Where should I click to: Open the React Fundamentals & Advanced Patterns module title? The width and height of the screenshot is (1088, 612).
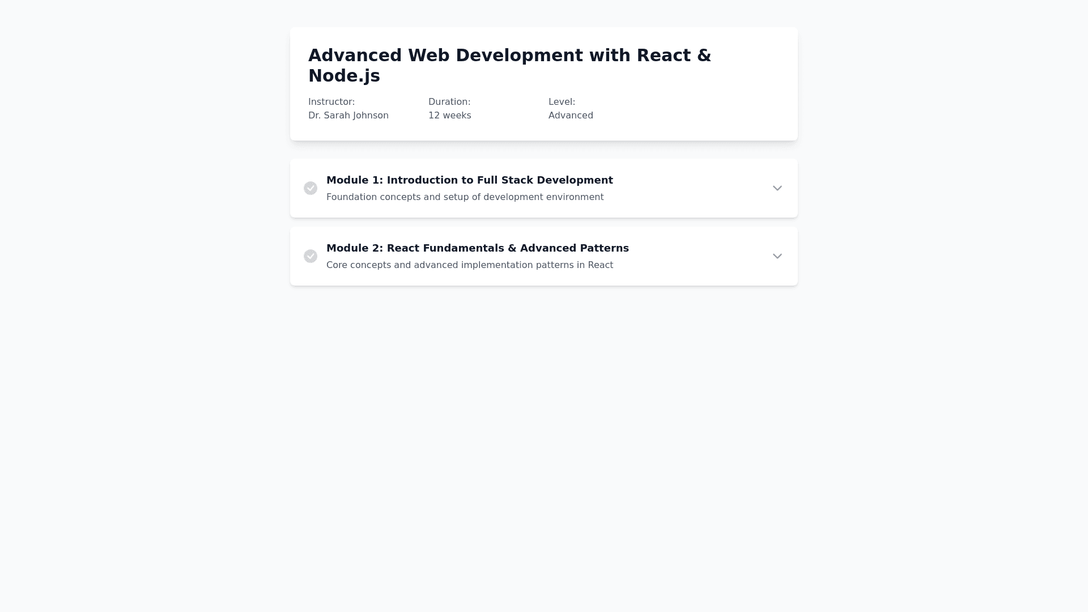tap(477, 248)
